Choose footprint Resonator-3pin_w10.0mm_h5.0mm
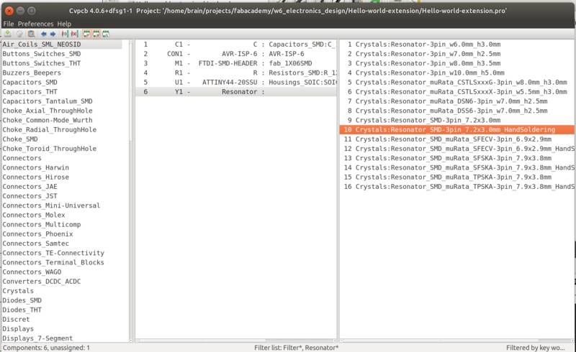Image resolution: width=576 pixels, height=352 pixels. [457, 73]
